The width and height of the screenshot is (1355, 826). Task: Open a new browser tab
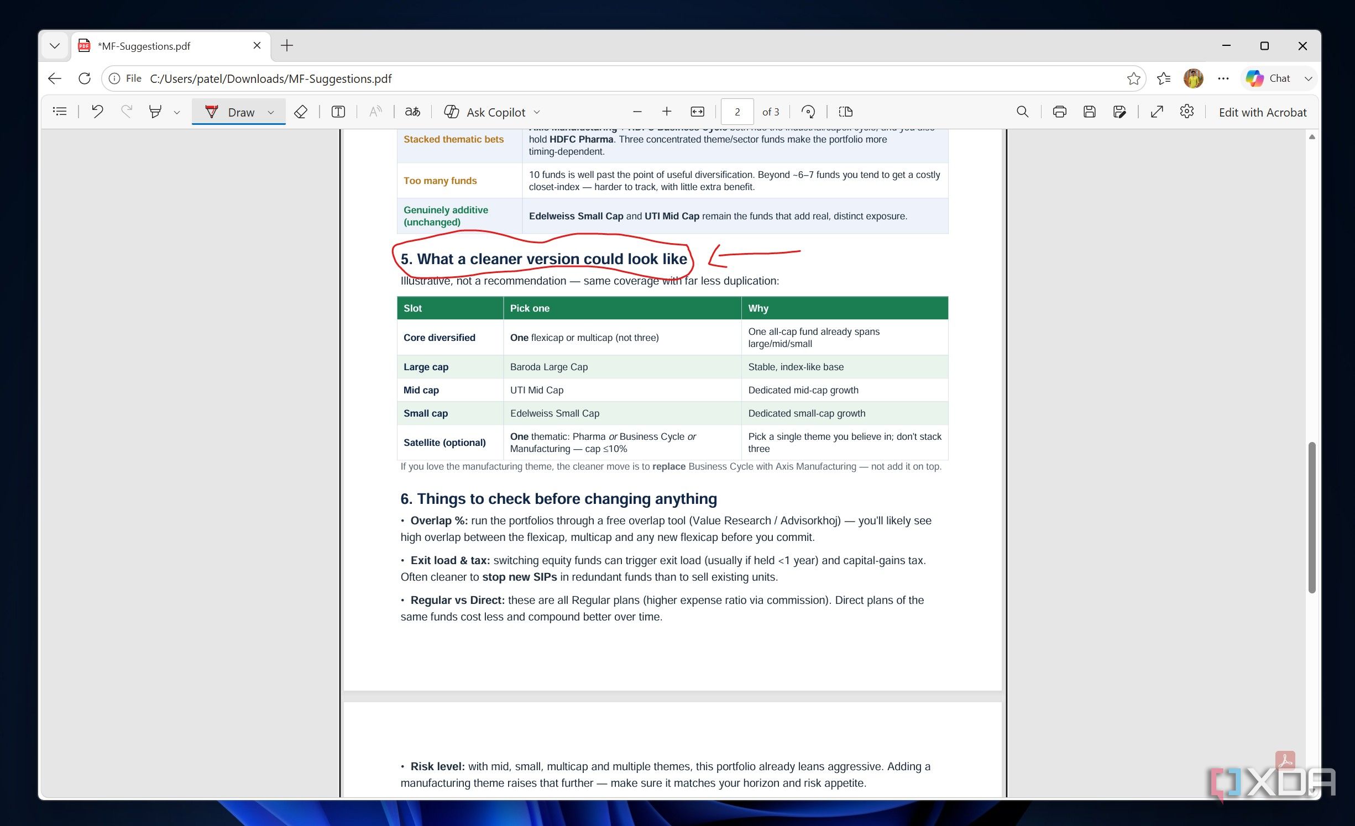(x=287, y=46)
